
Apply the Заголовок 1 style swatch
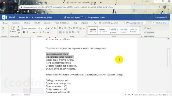pyautogui.click(x=113, y=31)
